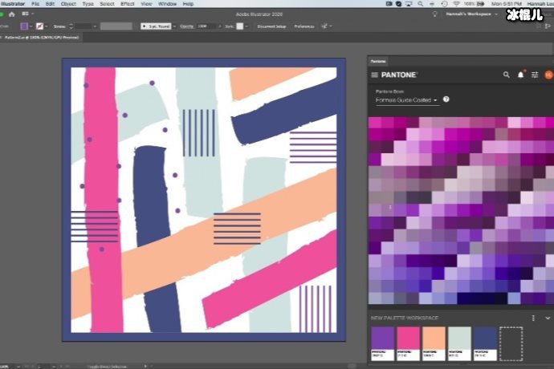Open the Effect menu
This screenshot has height=369, width=554.
click(128, 4)
